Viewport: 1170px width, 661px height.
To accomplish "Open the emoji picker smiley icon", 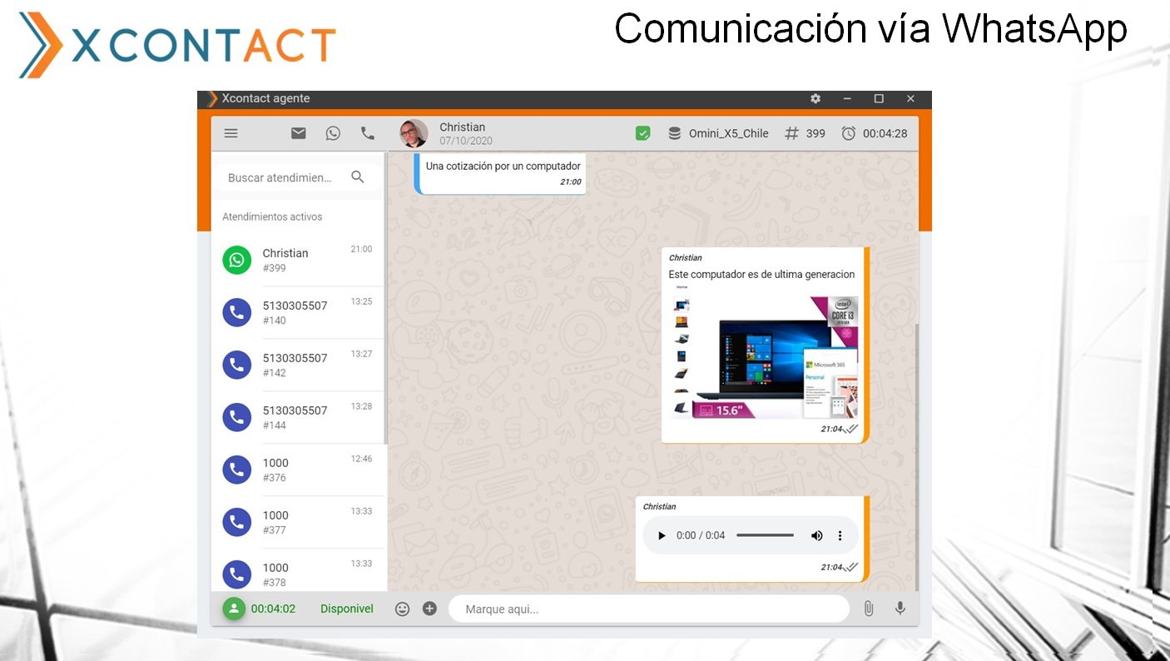I will click(x=402, y=609).
